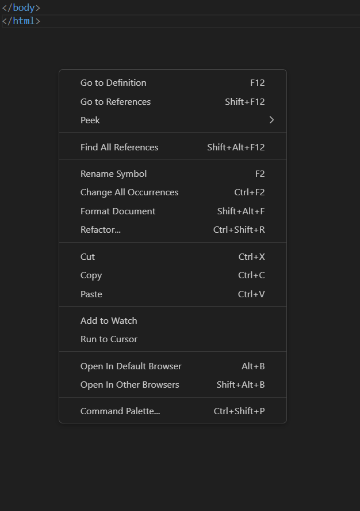Choose Run to Cursor

coord(173,339)
